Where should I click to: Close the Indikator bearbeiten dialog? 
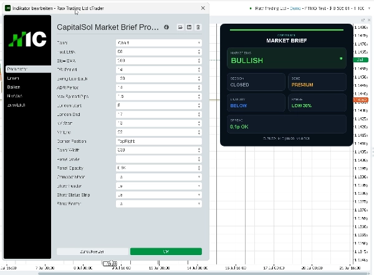[203, 8]
